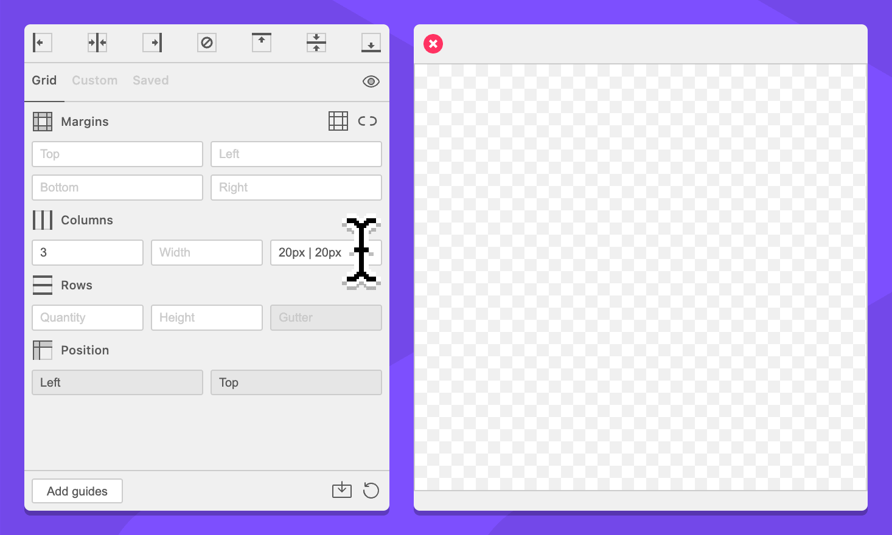The width and height of the screenshot is (892, 535).
Task: Close the preview window with red button
Action: click(x=433, y=44)
